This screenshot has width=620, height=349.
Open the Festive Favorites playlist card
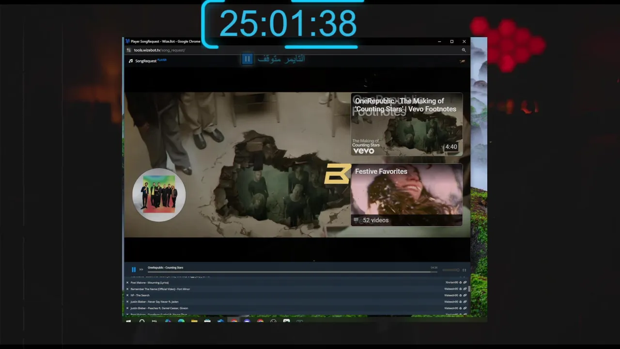406,195
